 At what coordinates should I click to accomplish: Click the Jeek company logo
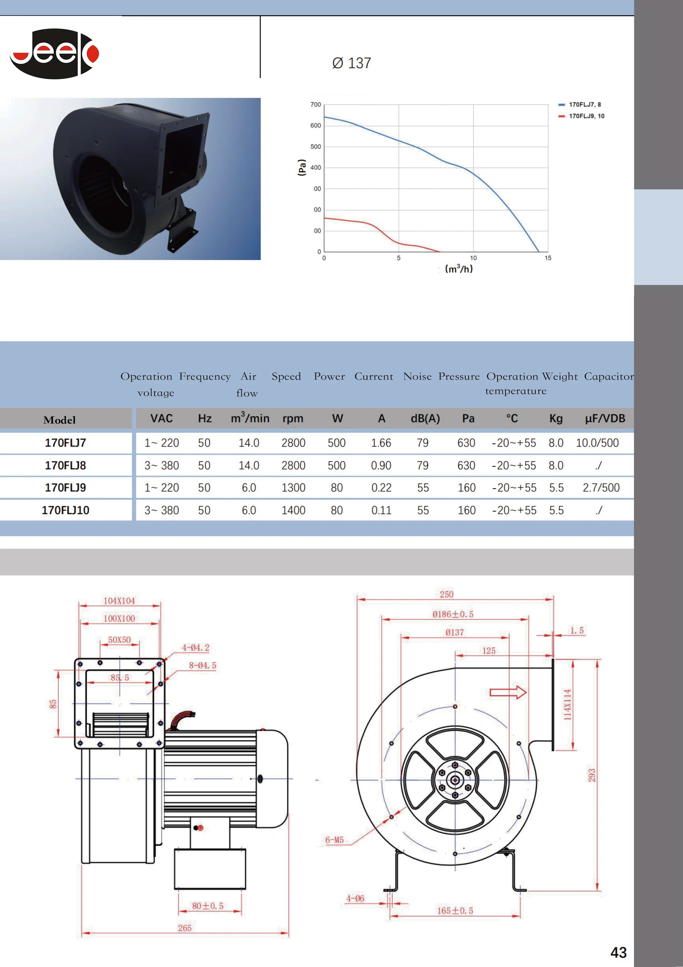54,53
